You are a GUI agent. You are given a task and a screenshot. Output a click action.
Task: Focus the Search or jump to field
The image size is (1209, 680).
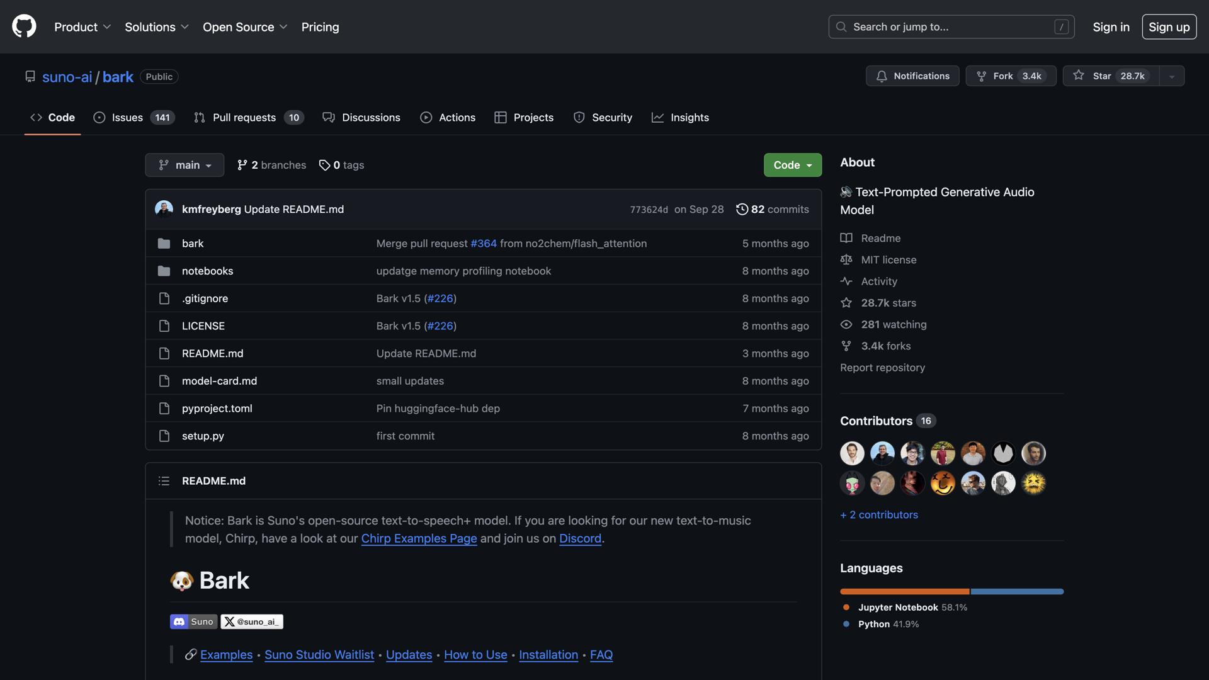coord(951,27)
